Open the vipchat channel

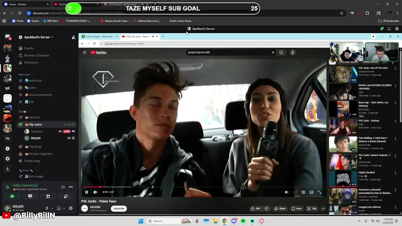click(47, 117)
